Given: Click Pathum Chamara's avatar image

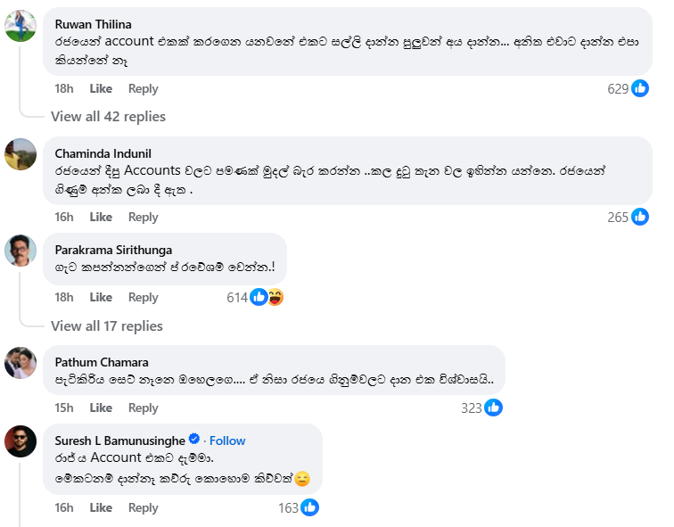Looking at the screenshot, I should pyautogui.click(x=21, y=362).
